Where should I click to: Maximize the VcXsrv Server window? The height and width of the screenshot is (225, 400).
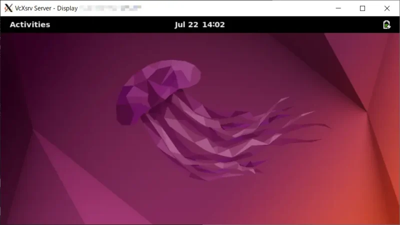[362, 8]
